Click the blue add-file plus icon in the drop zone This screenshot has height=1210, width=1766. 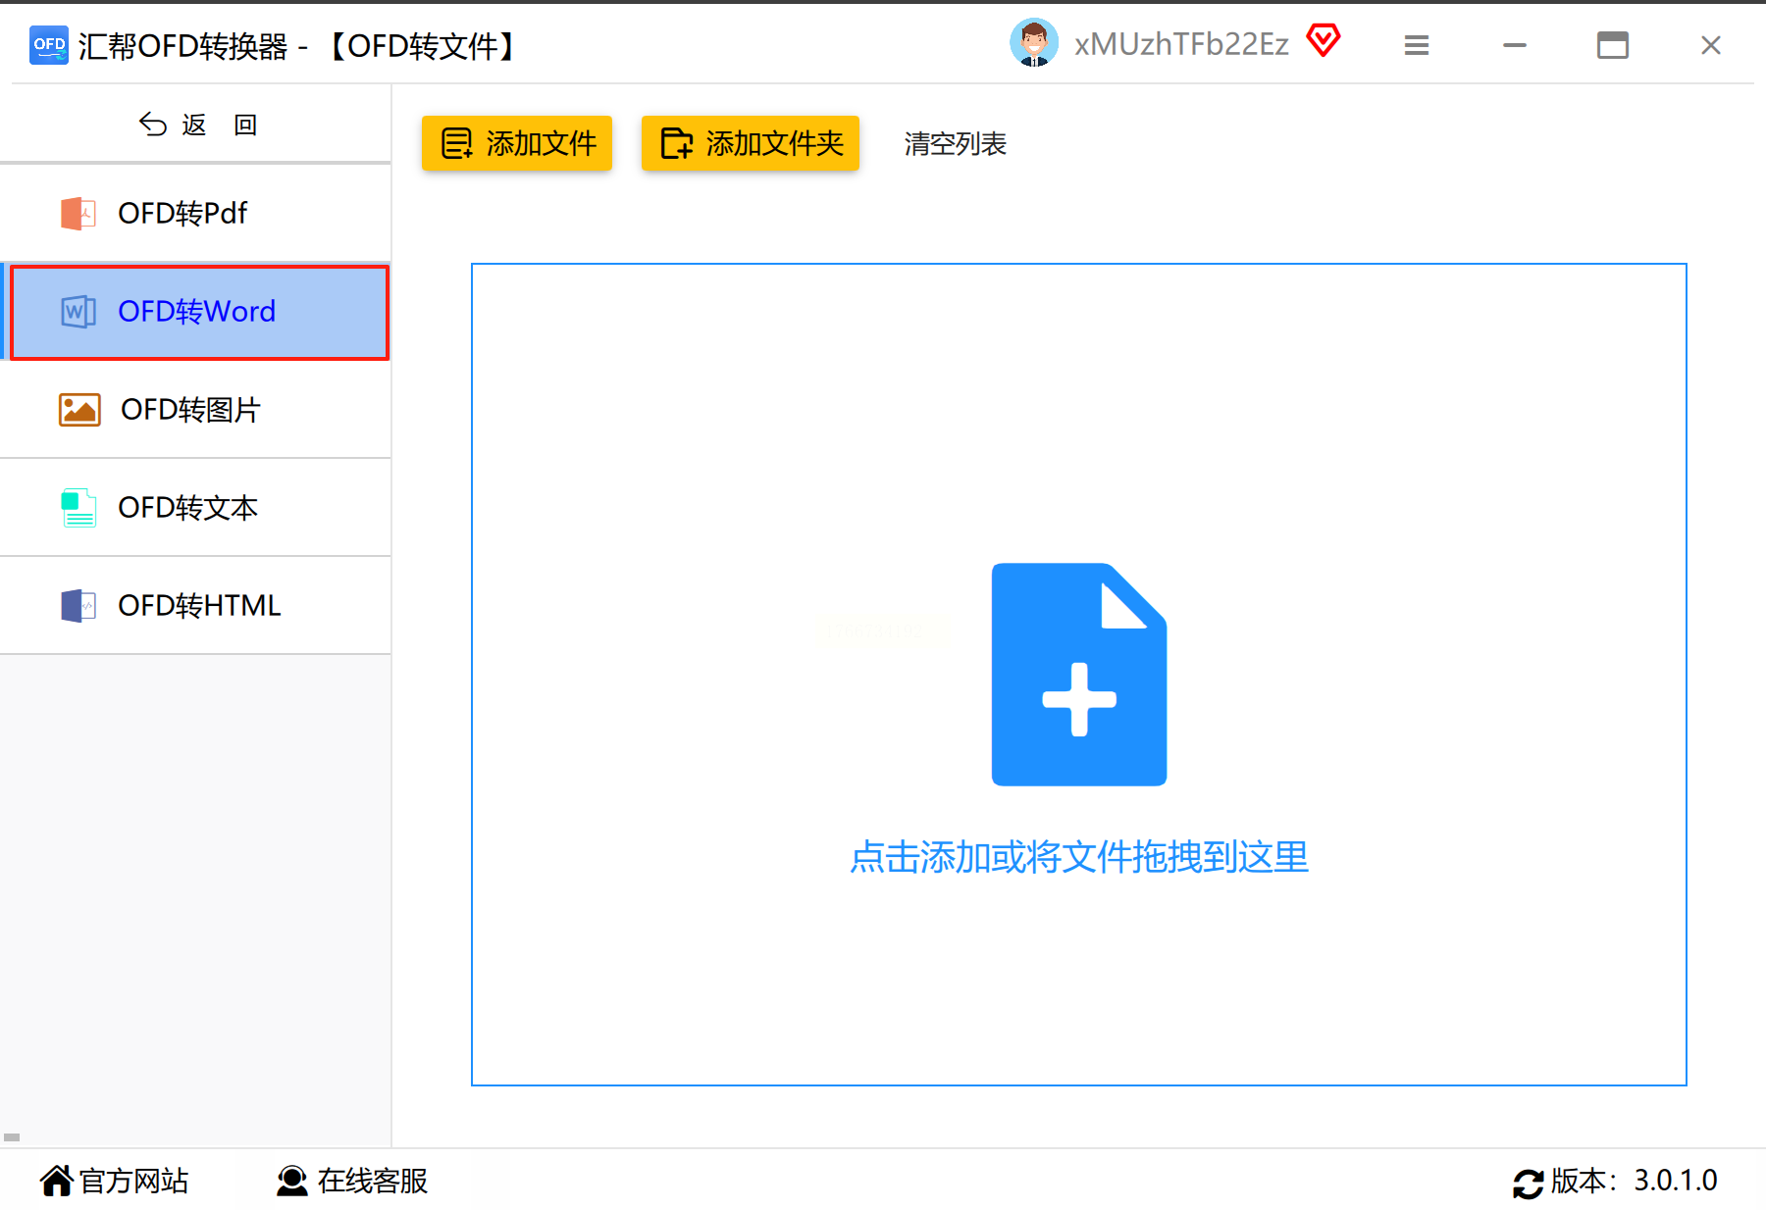coord(1079,675)
